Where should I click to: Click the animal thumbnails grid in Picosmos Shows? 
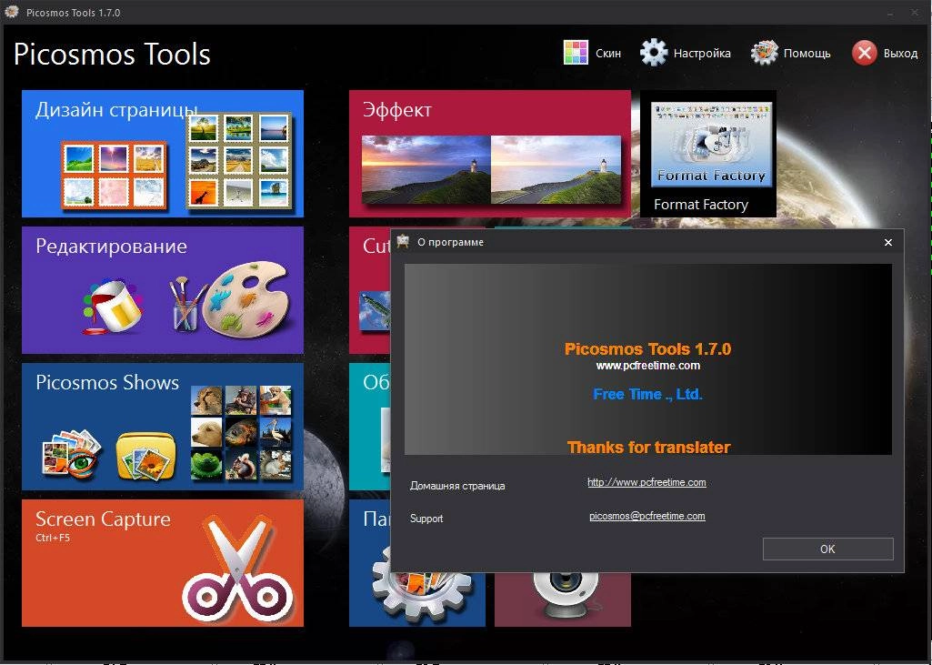[x=241, y=433]
